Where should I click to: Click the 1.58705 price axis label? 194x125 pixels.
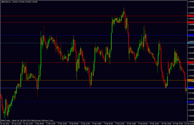point(191,30)
